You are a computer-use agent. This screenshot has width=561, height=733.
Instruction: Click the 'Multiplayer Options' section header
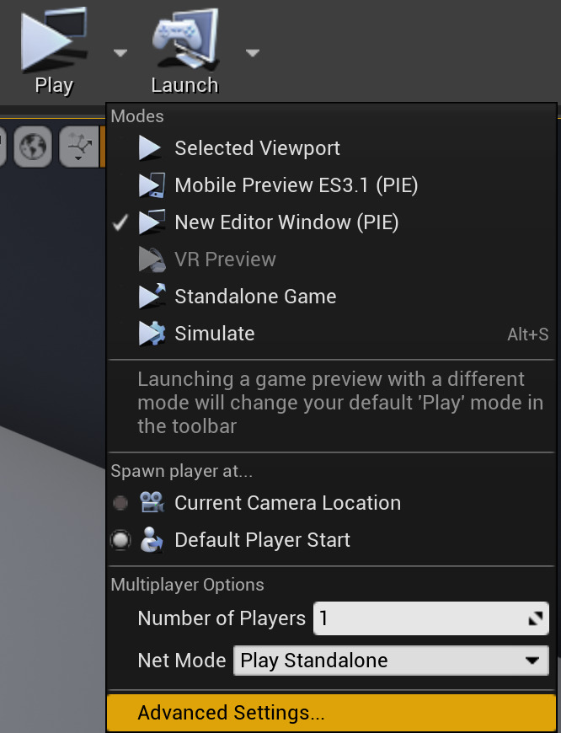point(188,585)
